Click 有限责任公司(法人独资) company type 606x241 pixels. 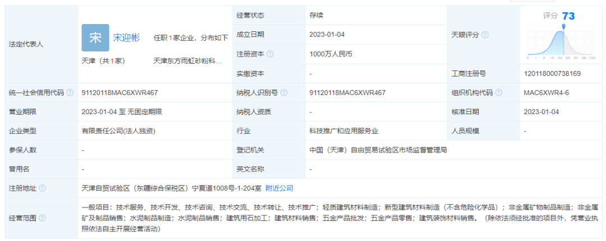click(118, 131)
